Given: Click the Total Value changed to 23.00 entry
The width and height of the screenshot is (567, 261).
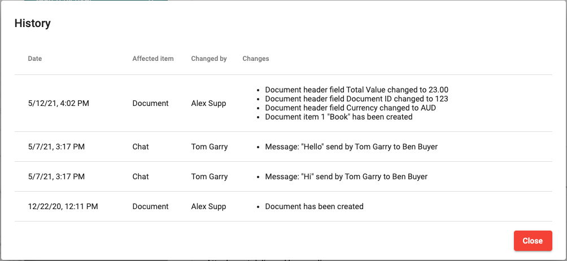Looking at the screenshot, I should pos(356,90).
